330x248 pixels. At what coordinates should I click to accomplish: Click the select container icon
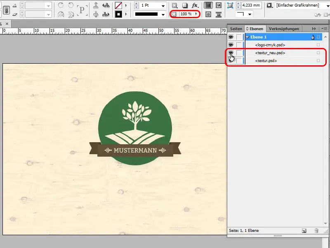click(x=96, y=5)
